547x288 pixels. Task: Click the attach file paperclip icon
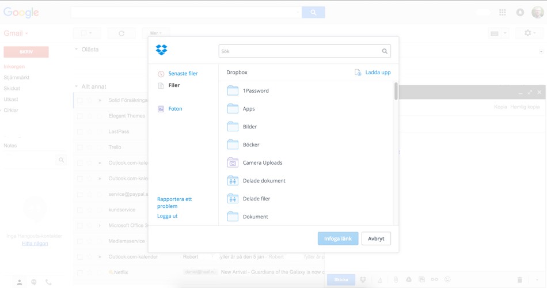[396, 279]
